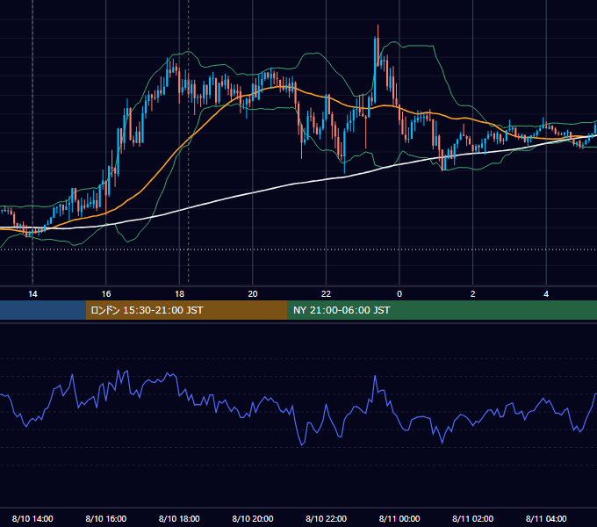Viewport: 597px width, 527px height.
Task: Click the 8/10 16:00 label on indicator axis
Action: coord(106,518)
